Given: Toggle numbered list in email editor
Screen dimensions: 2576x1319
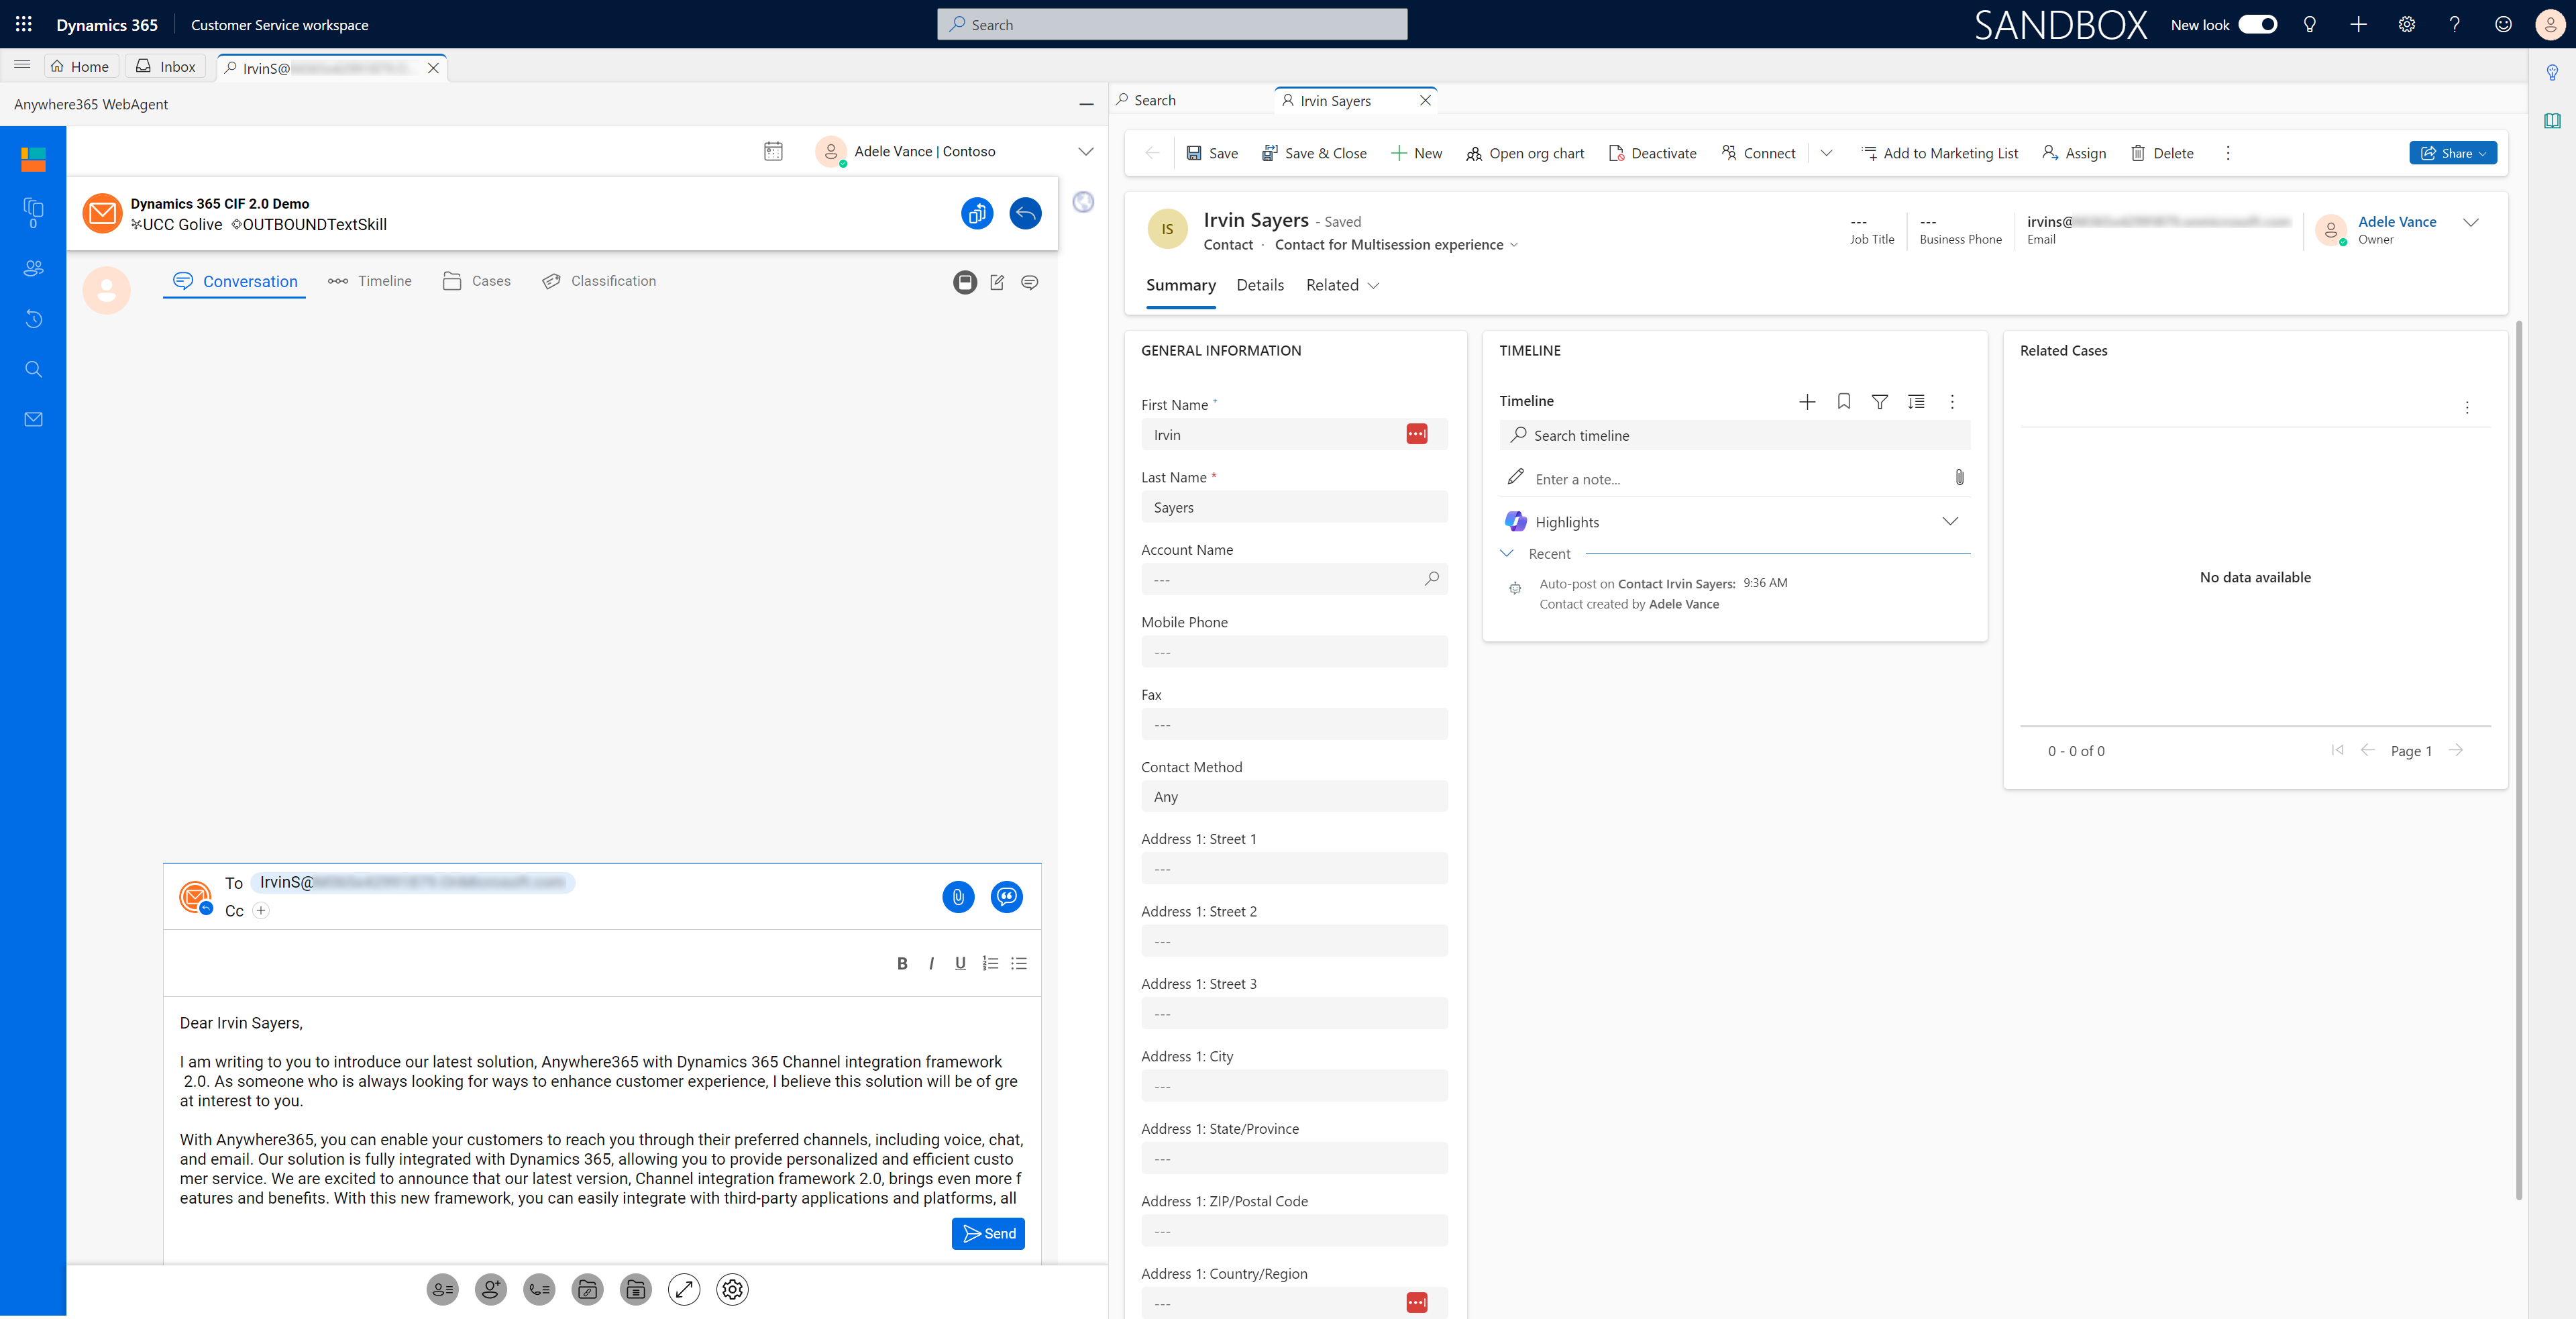Looking at the screenshot, I should [990, 963].
